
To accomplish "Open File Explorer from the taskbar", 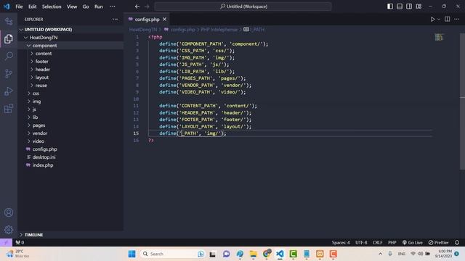I will [x=254, y=254].
